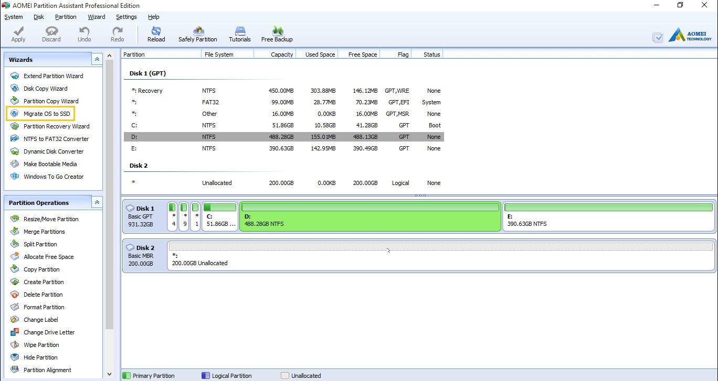The image size is (718, 381).
Task: Select Disk 2 Basic MBR label
Action: (x=145, y=255)
